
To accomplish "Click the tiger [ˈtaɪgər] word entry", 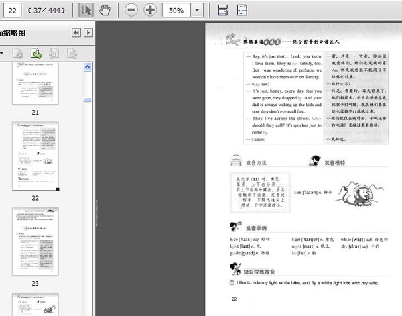I will (x=313, y=240).
